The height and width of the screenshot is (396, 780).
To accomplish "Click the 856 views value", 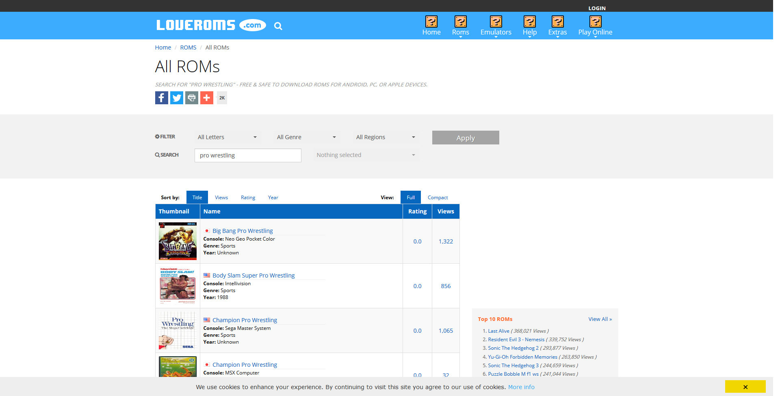I will (x=446, y=286).
